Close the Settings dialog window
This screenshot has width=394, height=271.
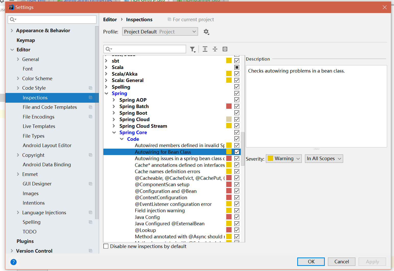click(x=385, y=7)
